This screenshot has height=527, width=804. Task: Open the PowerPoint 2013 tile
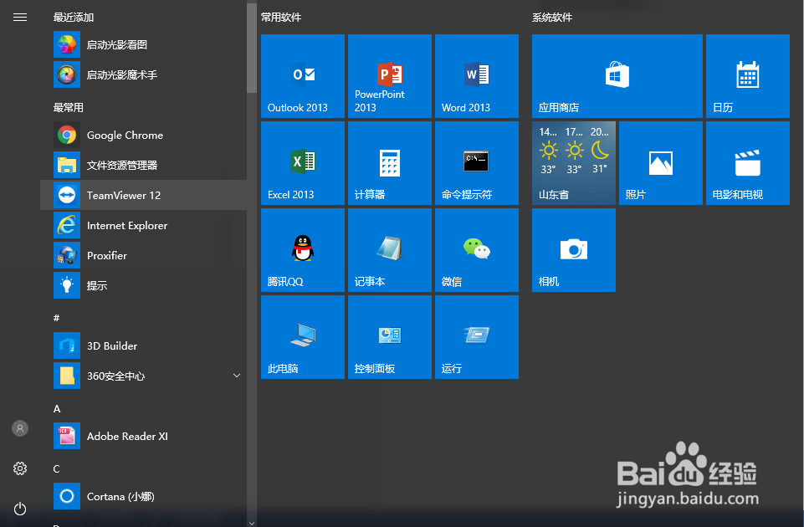(x=389, y=76)
